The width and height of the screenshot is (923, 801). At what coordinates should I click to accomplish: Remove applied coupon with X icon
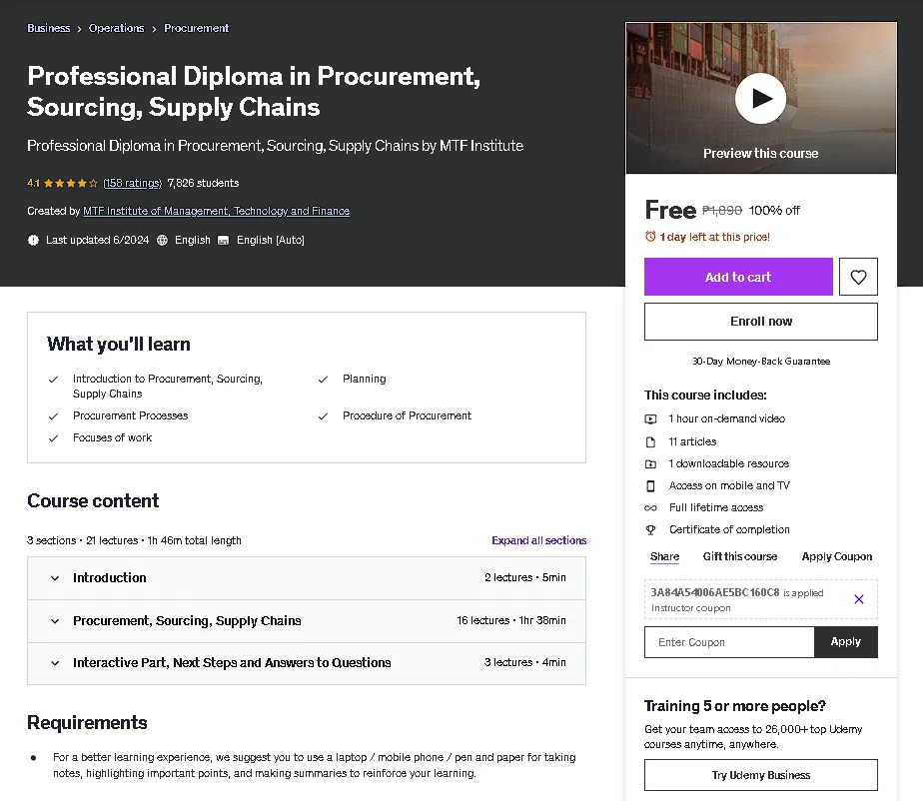(859, 599)
